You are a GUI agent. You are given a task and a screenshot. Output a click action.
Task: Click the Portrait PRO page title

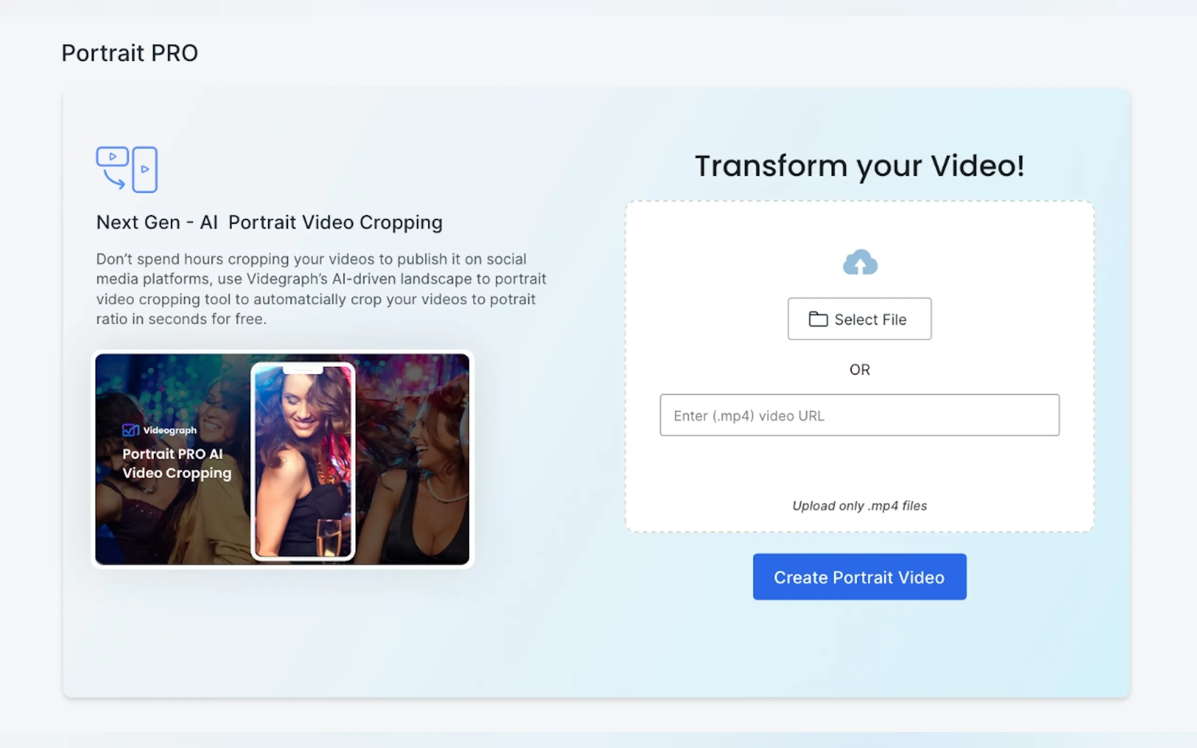point(130,52)
